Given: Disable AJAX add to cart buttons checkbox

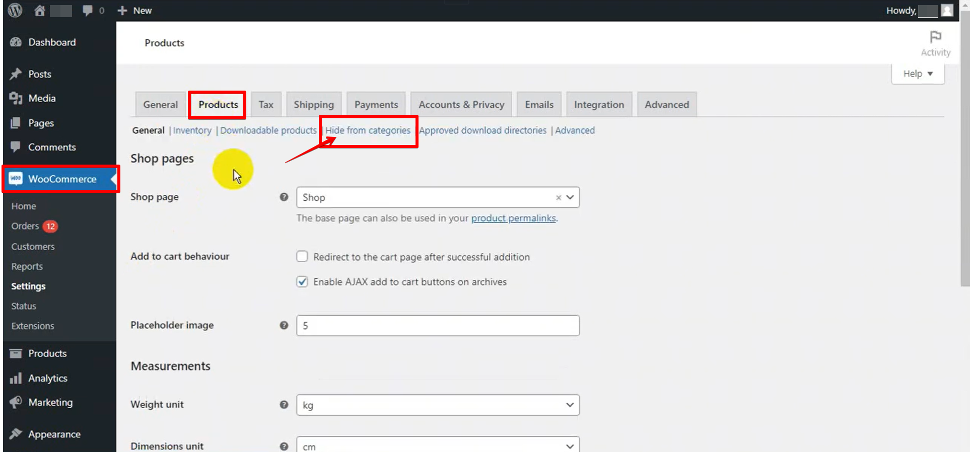Looking at the screenshot, I should pyautogui.click(x=302, y=282).
